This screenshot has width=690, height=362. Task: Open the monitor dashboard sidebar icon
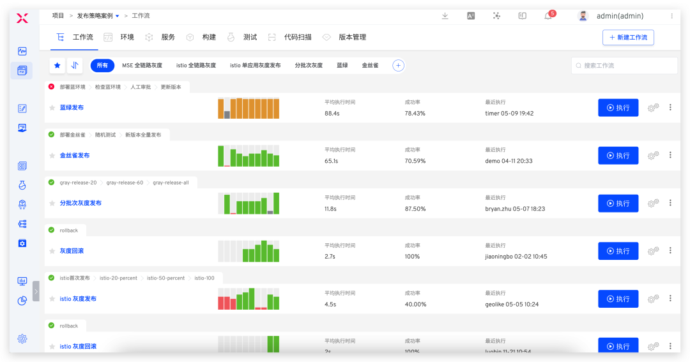tap(22, 281)
